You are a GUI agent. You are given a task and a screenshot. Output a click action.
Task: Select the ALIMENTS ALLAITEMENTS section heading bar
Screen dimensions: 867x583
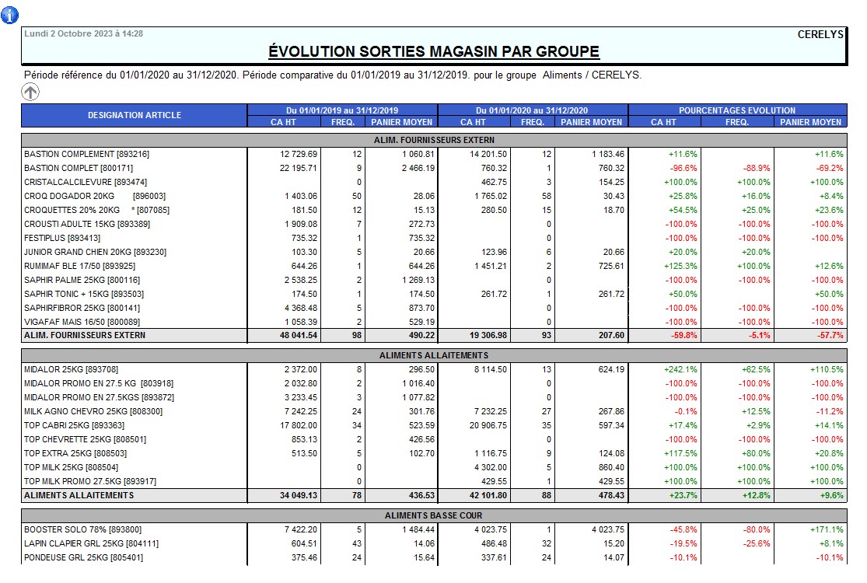tap(433, 355)
